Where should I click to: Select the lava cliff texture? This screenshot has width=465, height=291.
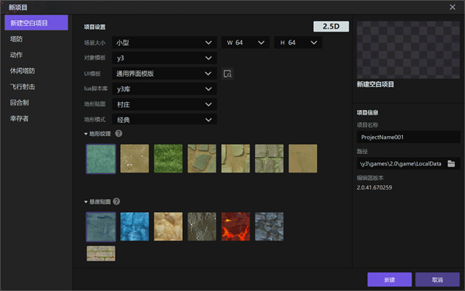(x=236, y=227)
